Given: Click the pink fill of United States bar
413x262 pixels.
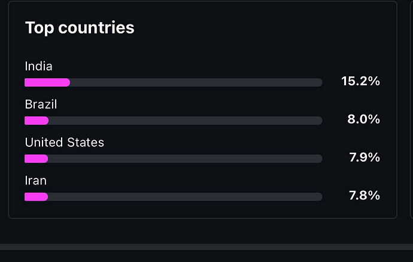Looking at the screenshot, I should click(x=36, y=159).
